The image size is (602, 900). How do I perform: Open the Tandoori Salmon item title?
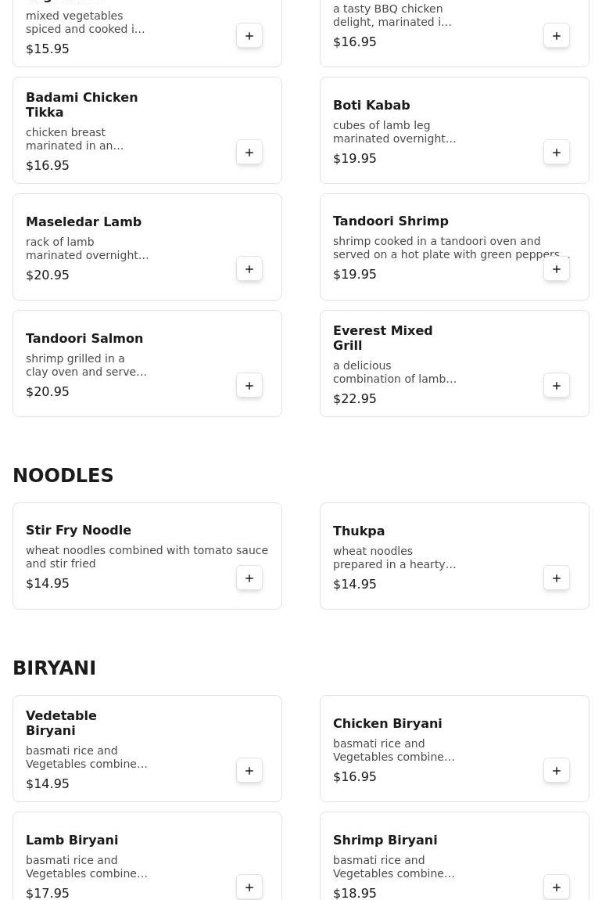[84, 339]
